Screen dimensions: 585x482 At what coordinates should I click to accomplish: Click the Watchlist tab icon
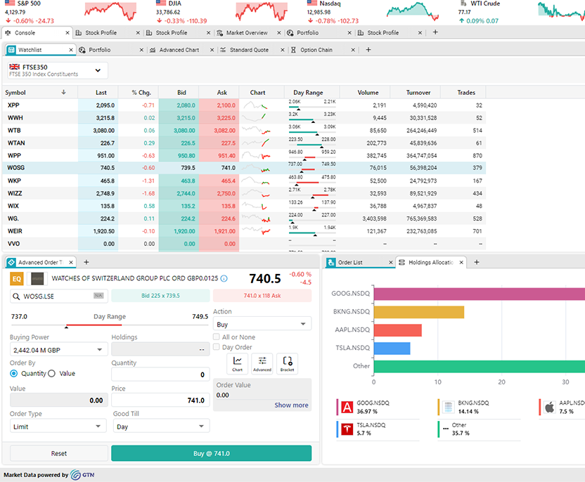point(11,50)
